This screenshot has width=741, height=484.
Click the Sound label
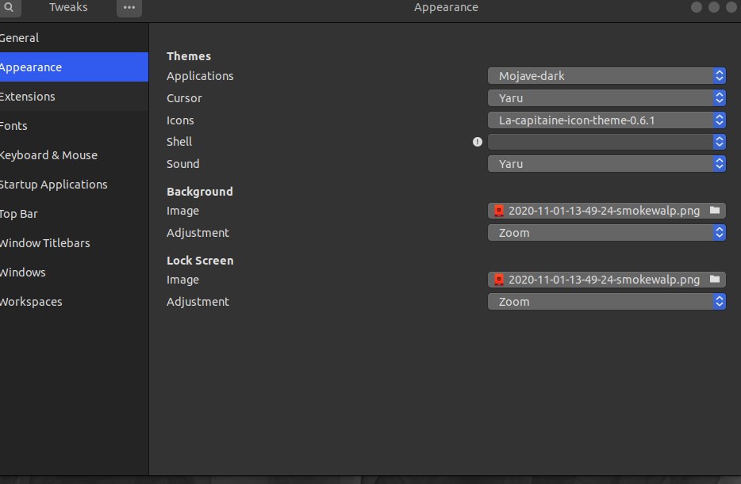tap(183, 164)
